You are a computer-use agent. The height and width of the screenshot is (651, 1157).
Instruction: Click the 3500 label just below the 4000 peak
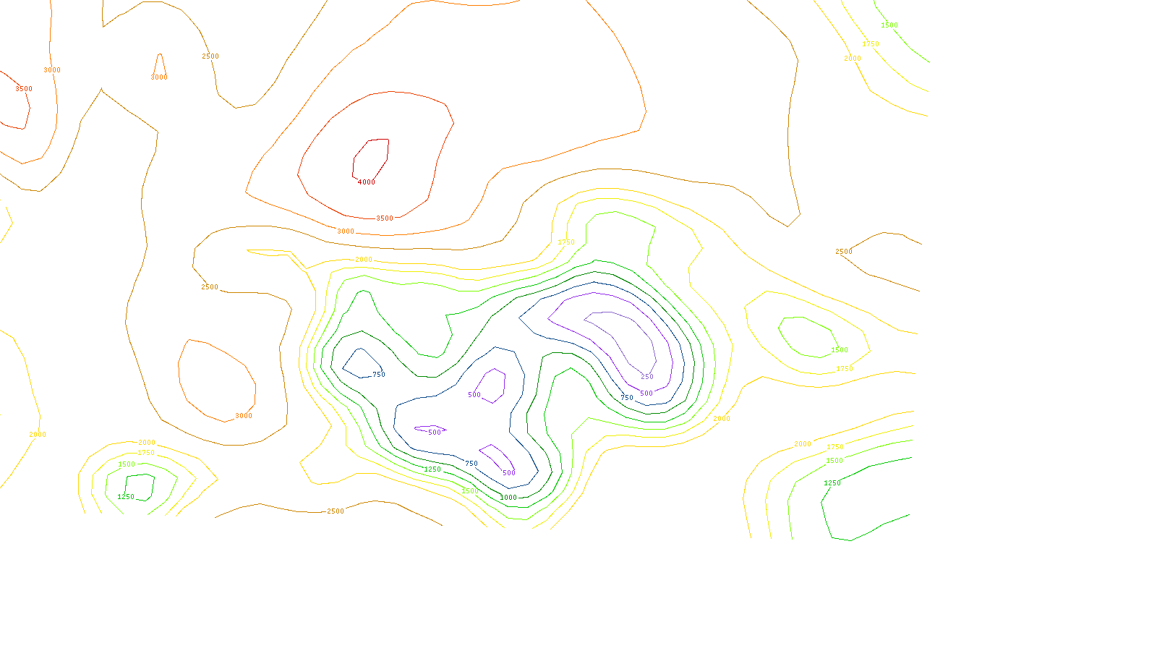coord(385,218)
